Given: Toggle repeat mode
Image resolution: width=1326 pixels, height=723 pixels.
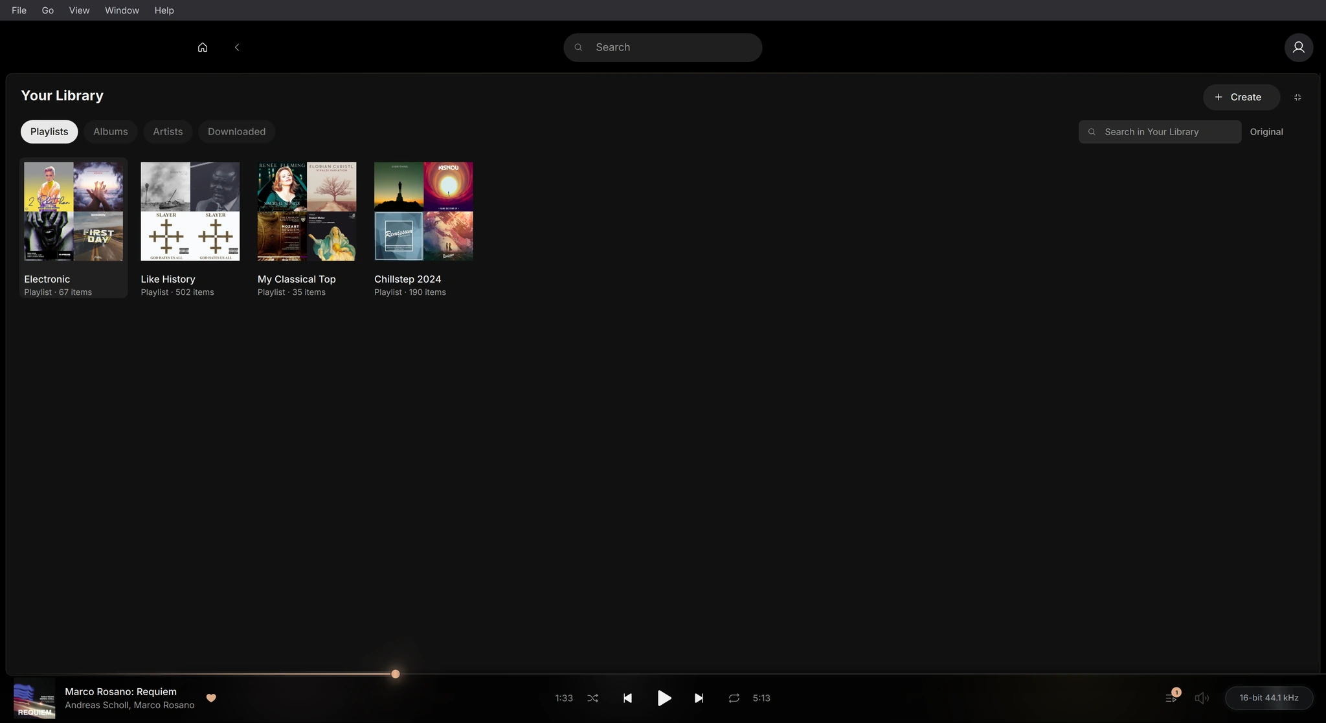Looking at the screenshot, I should pyautogui.click(x=734, y=698).
